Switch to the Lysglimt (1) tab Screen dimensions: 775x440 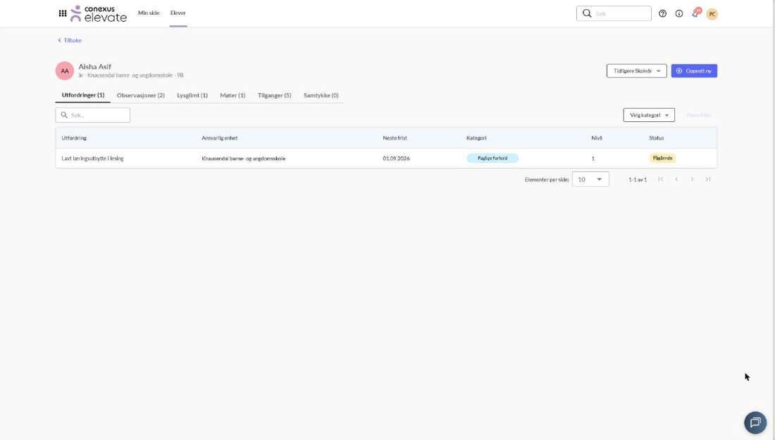(192, 95)
